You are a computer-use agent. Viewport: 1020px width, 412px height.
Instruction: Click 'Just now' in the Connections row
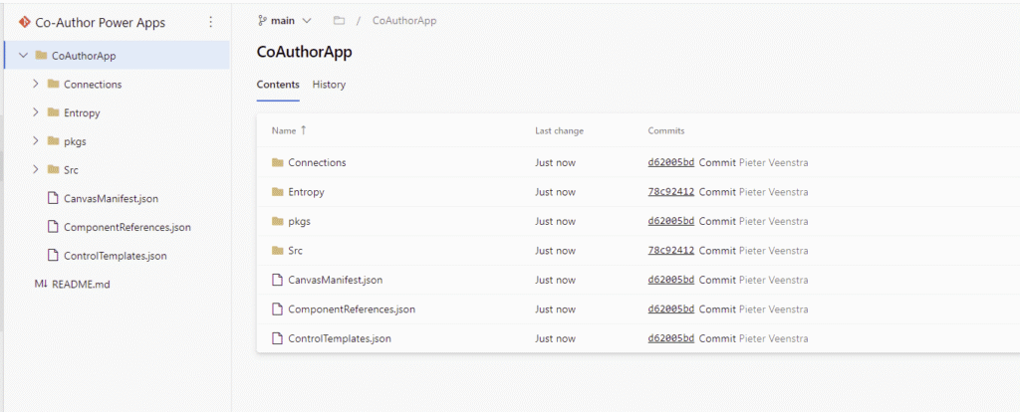[x=555, y=162]
